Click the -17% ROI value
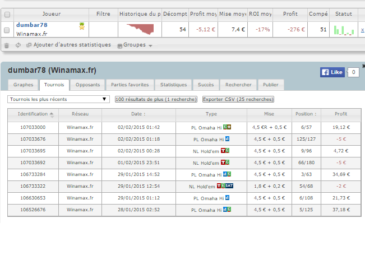 click(262, 30)
